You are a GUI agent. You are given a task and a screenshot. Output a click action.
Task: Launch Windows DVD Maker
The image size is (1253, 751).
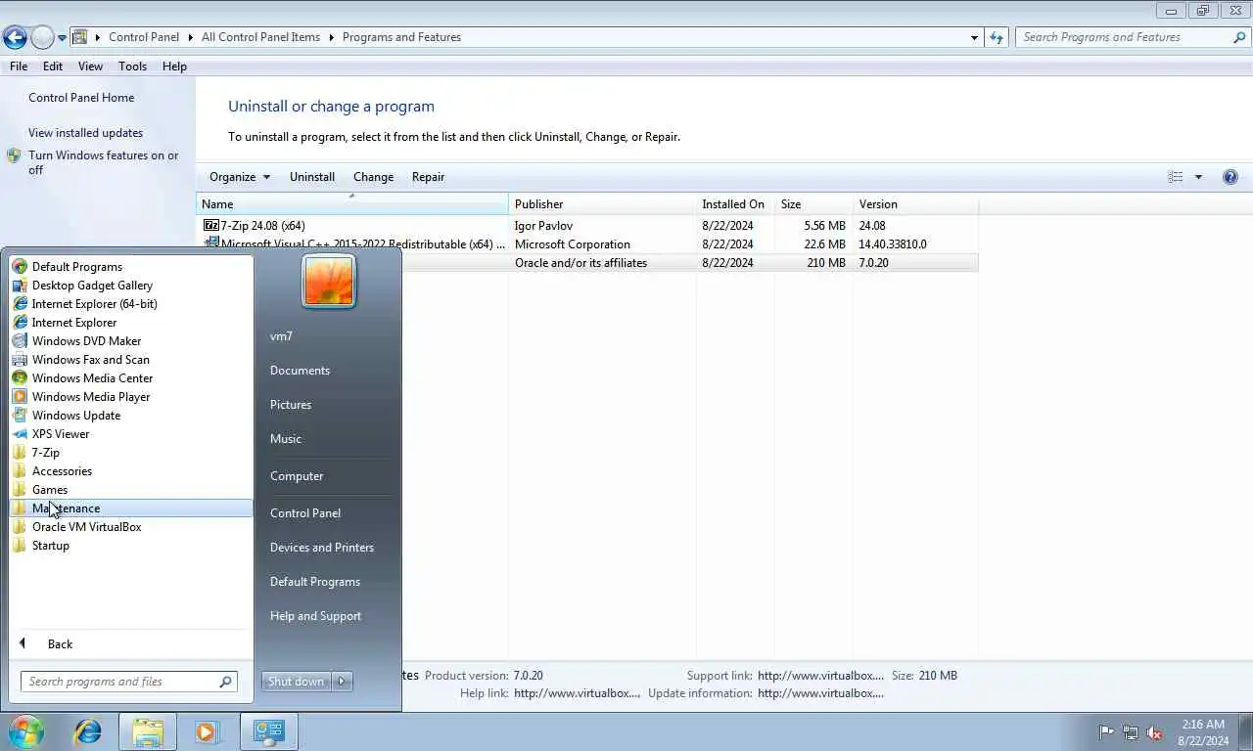pos(86,340)
